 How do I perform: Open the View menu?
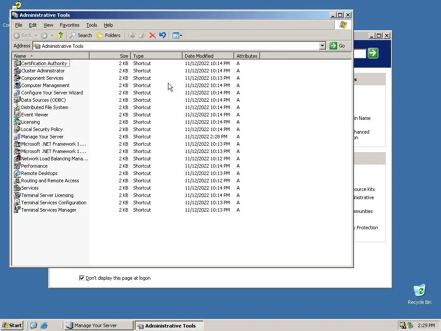[x=48, y=25]
